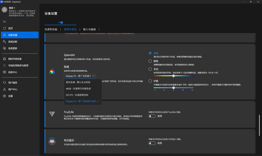Open 我的华硕设备 via its icon
262x156 pixels.
[5, 59]
